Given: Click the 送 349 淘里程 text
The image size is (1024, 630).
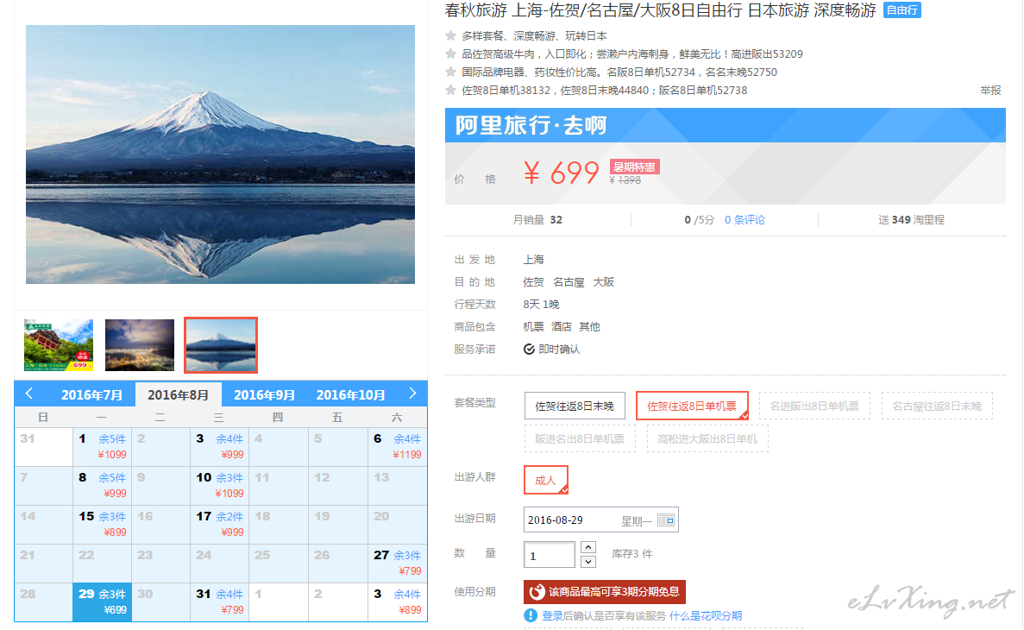Looking at the screenshot, I should point(911,219).
